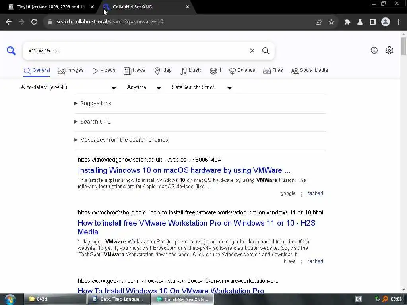Click the site lock icon
Viewport: 407px width, 305px height.
[x=50, y=22]
